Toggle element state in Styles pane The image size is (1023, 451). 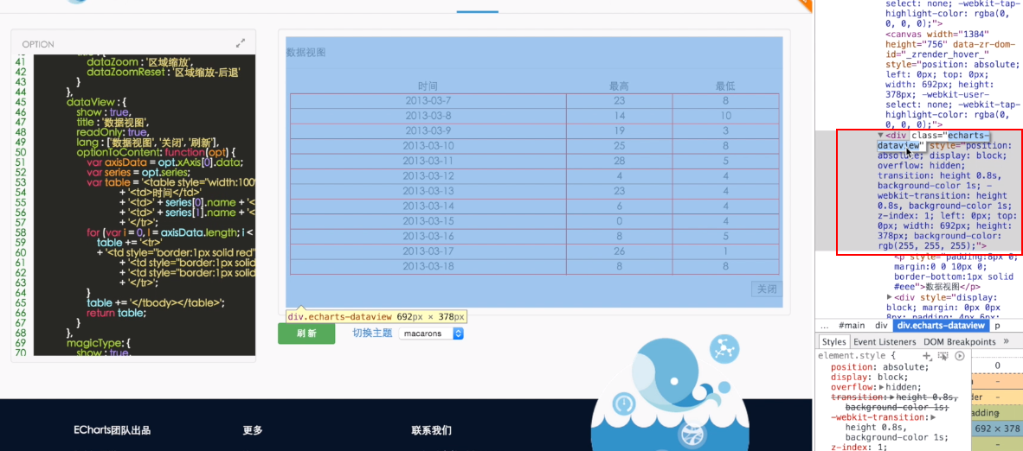click(943, 356)
